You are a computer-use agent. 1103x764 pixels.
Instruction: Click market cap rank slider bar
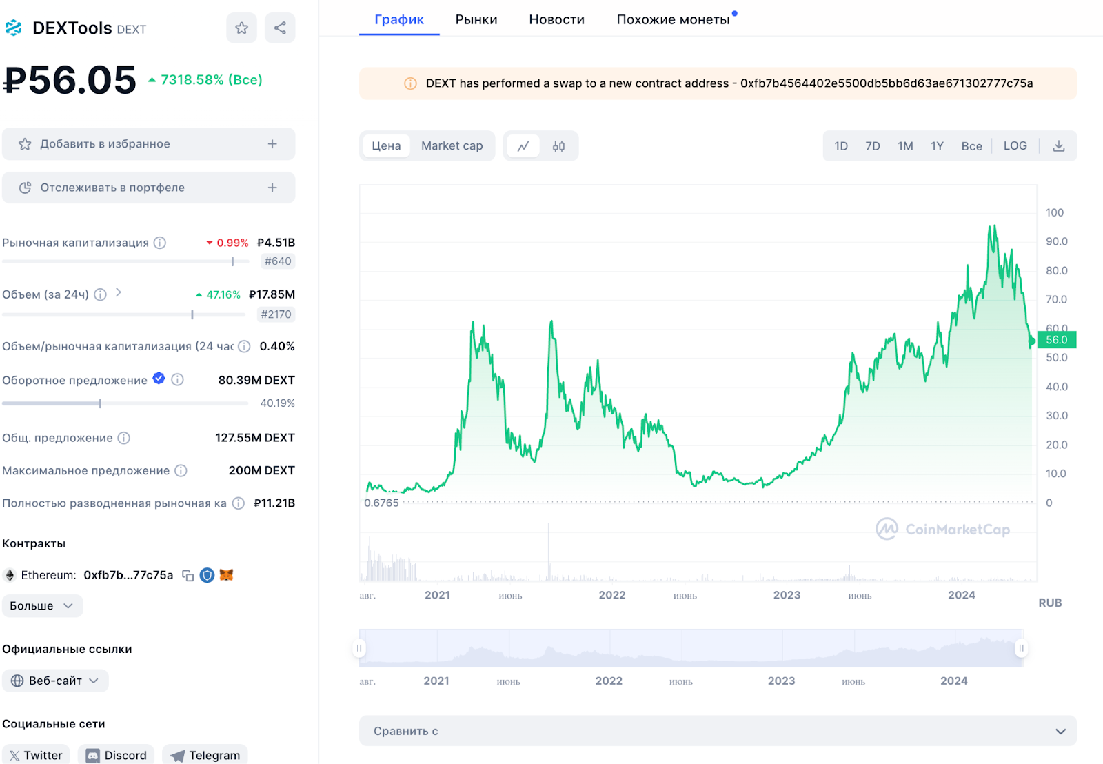click(x=125, y=261)
